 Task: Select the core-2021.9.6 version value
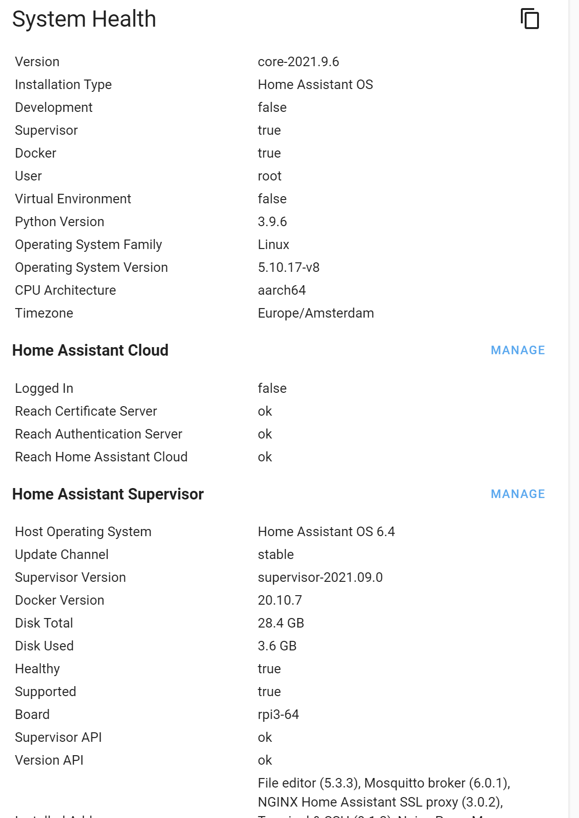[x=298, y=61]
